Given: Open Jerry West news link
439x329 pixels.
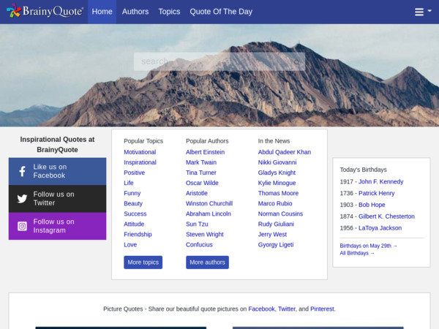Looking at the screenshot, I should pyautogui.click(x=272, y=235).
